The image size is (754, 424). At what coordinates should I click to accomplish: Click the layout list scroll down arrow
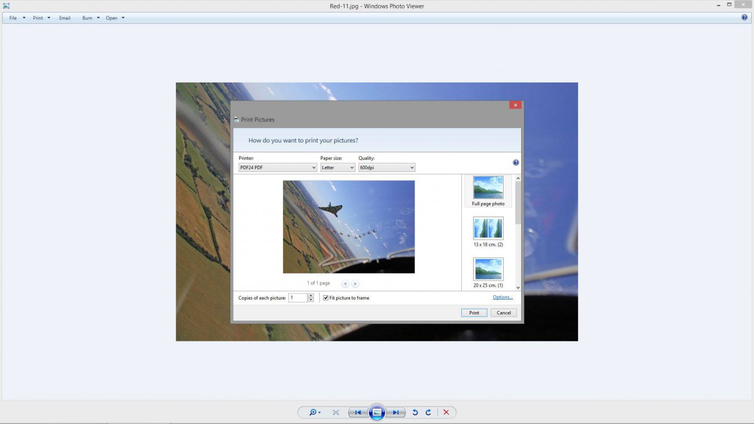pos(518,288)
